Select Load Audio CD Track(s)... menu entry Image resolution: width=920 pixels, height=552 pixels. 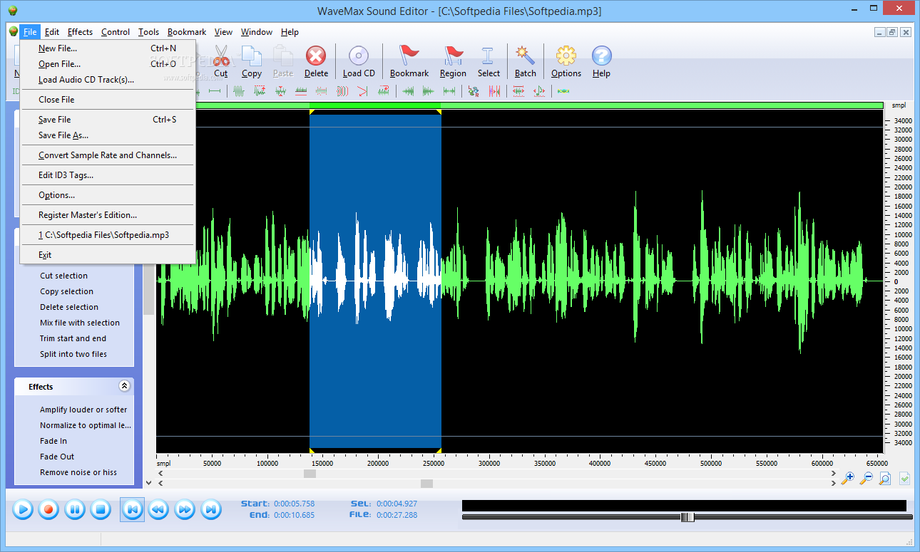tap(107, 80)
